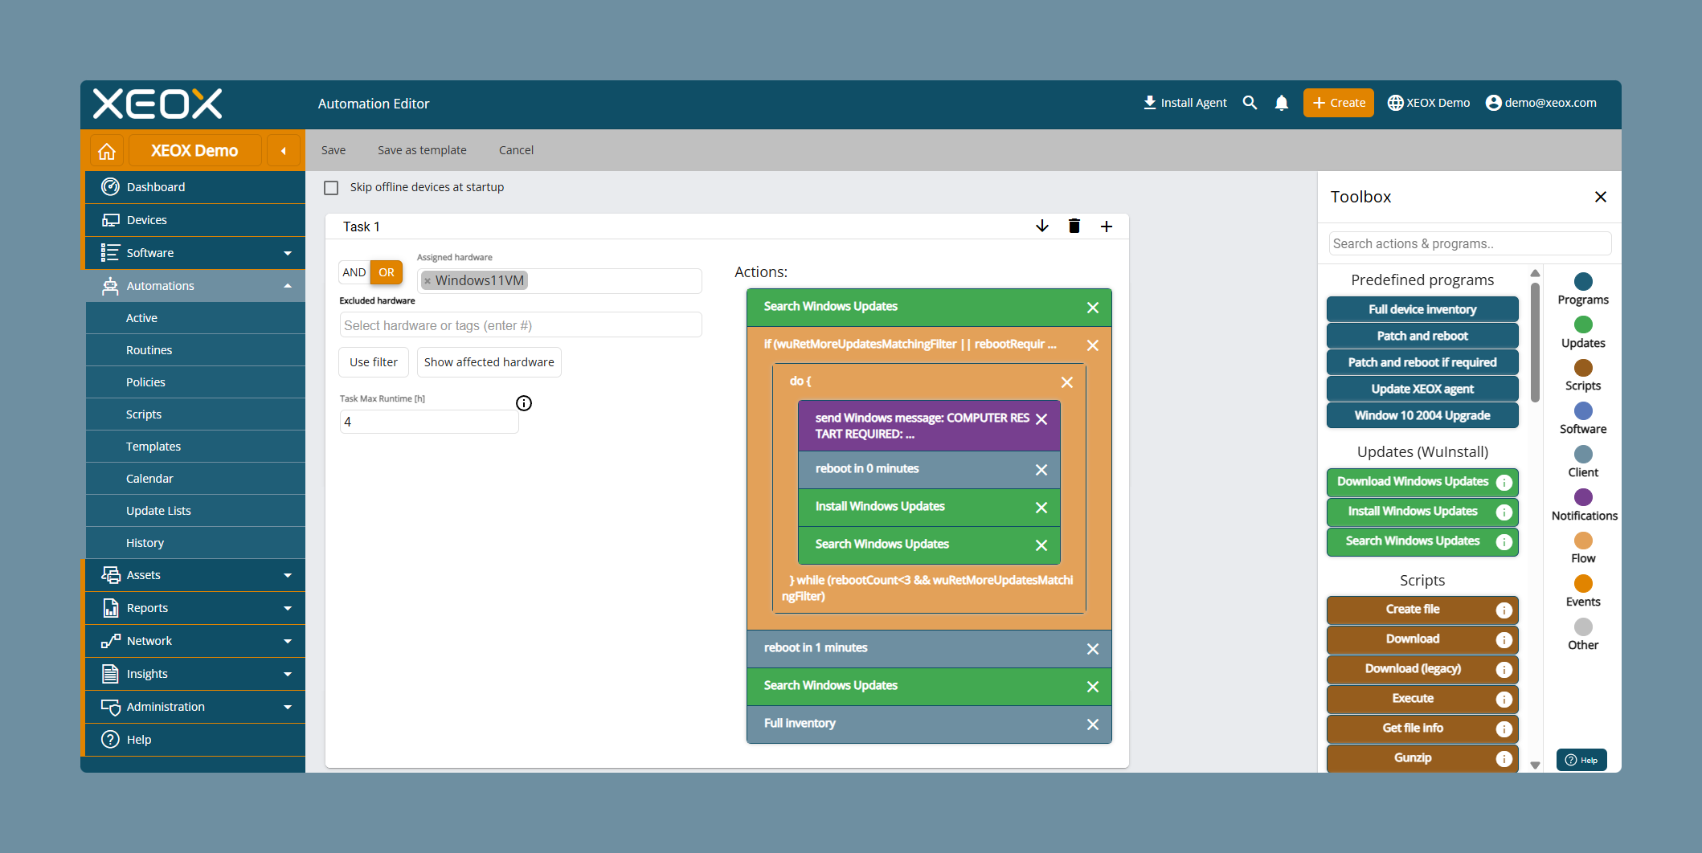1702x853 pixels.
Task: Enable Skip offline devices at startup
Action: click(331, 188)
